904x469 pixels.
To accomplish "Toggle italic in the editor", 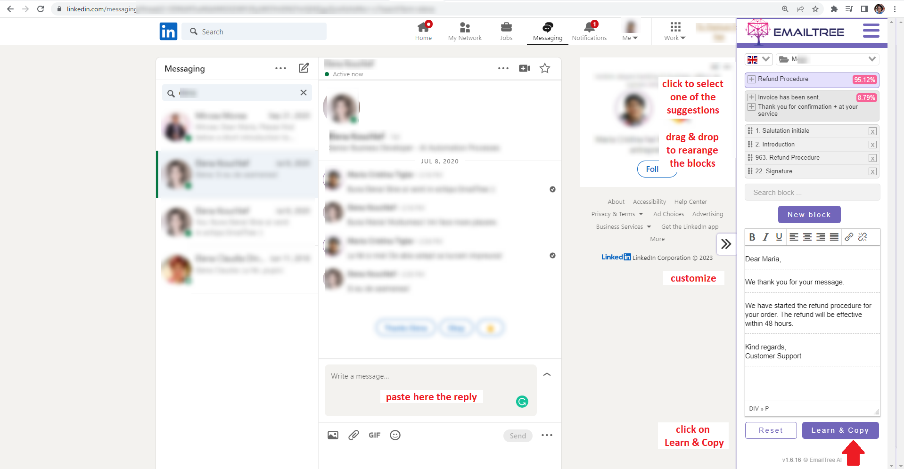I will pos(765,237).
